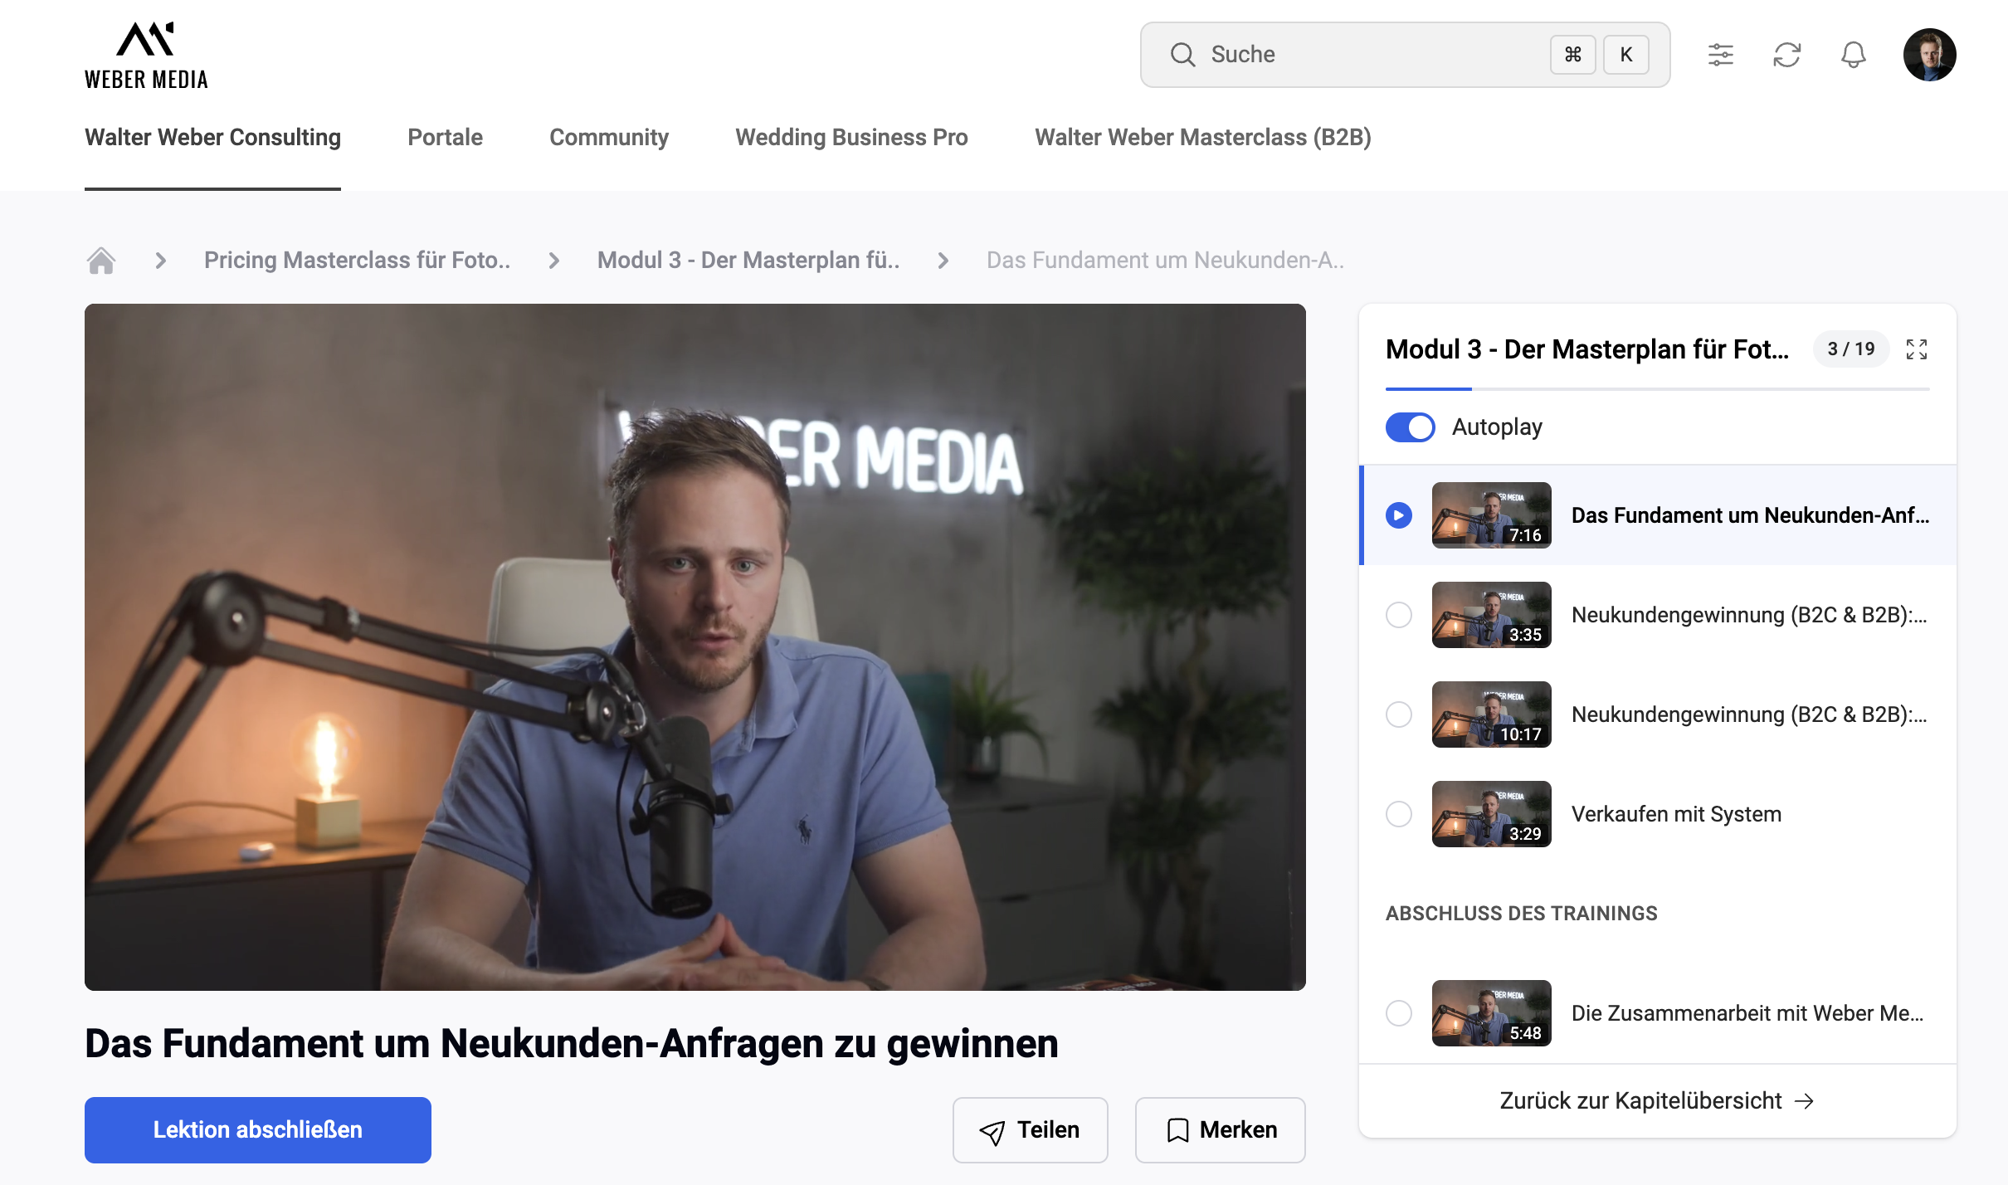Click the Weber Media logo
Viewport: 2008px width, 1185px height.
point(146,55)
